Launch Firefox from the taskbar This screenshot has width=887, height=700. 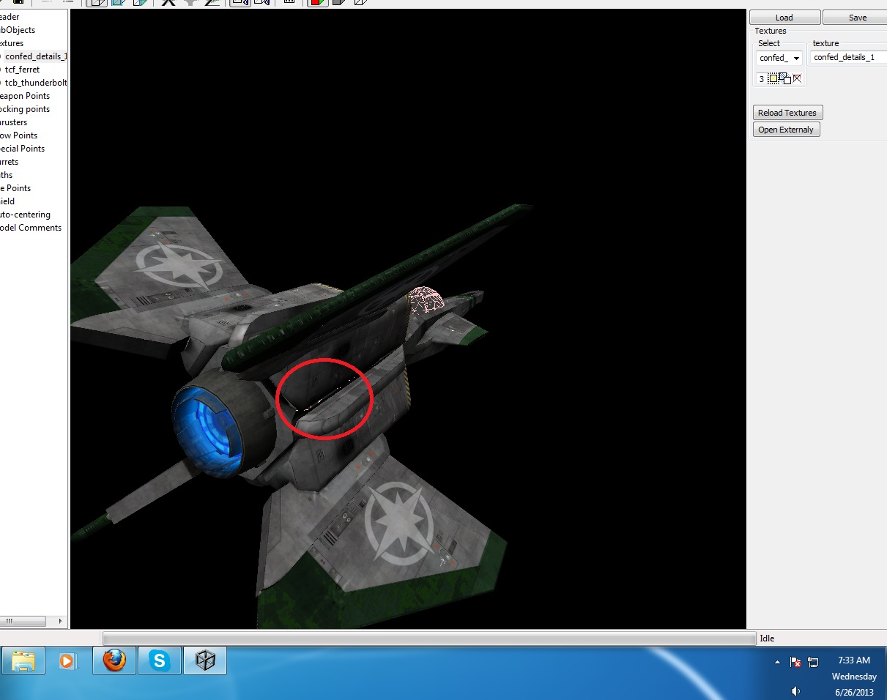tap(114, 661)
